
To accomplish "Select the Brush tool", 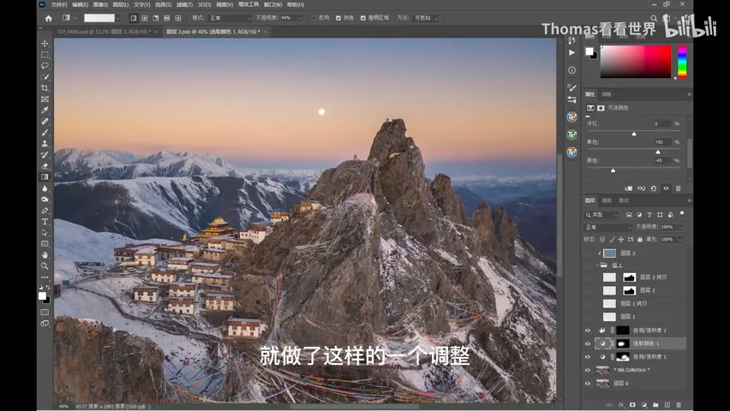I will click(45, 133).
